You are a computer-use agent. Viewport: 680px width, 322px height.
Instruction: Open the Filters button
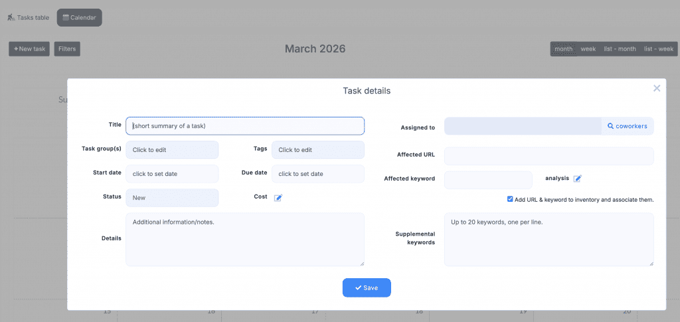(x=67, y=49)
